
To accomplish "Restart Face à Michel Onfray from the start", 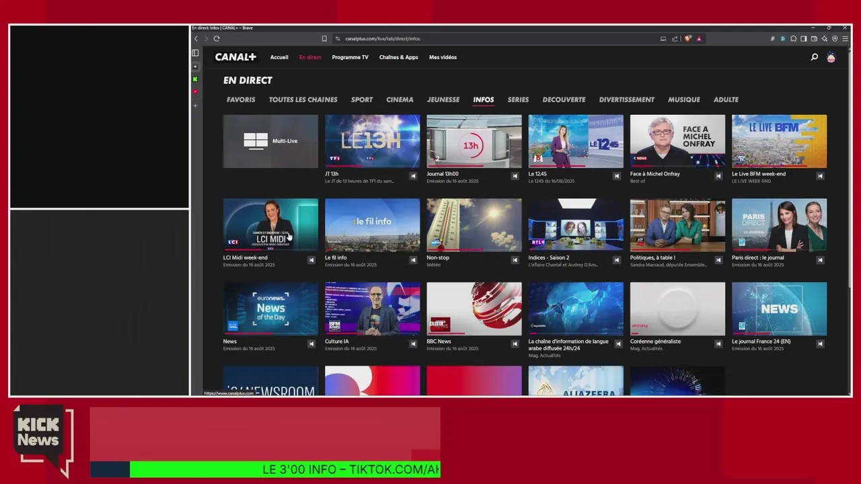I will [718, 176].
